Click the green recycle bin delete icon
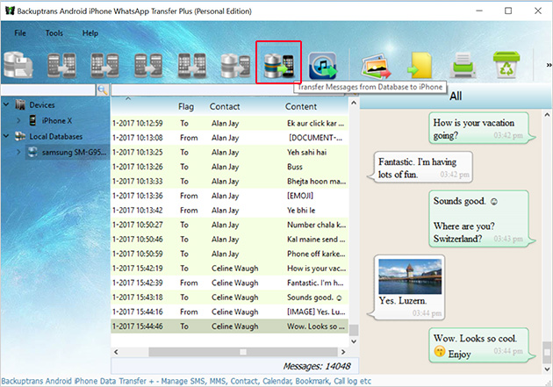 tap(506, 65)
